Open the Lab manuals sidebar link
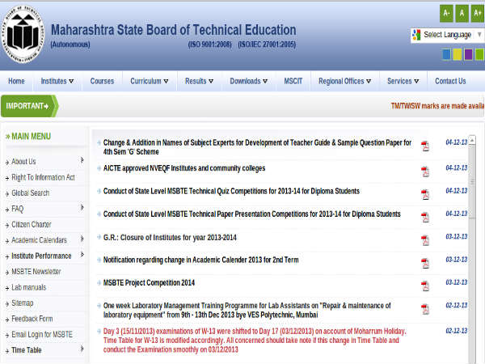Image resolution: width=485 pixels, height=364 pixels. pyautogui.click(x=28, y=287)
